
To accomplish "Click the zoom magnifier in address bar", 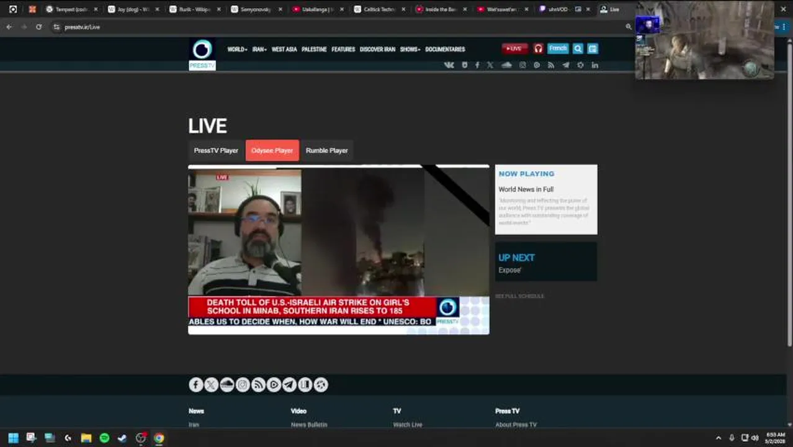I will (629, 27).
